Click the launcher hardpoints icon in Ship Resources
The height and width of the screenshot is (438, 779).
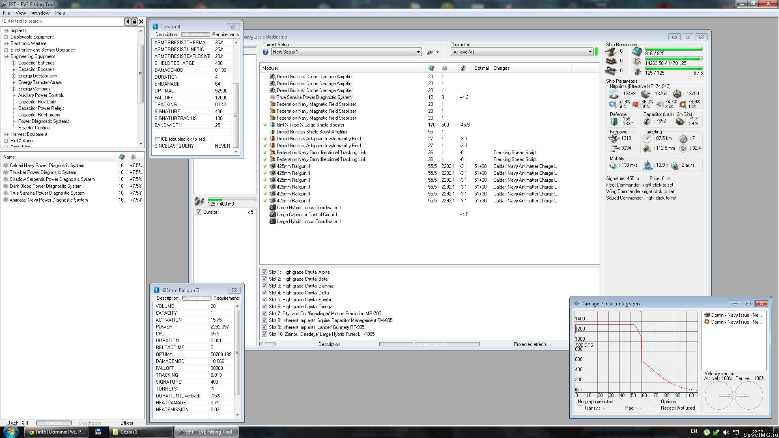(x=611, y=61)
